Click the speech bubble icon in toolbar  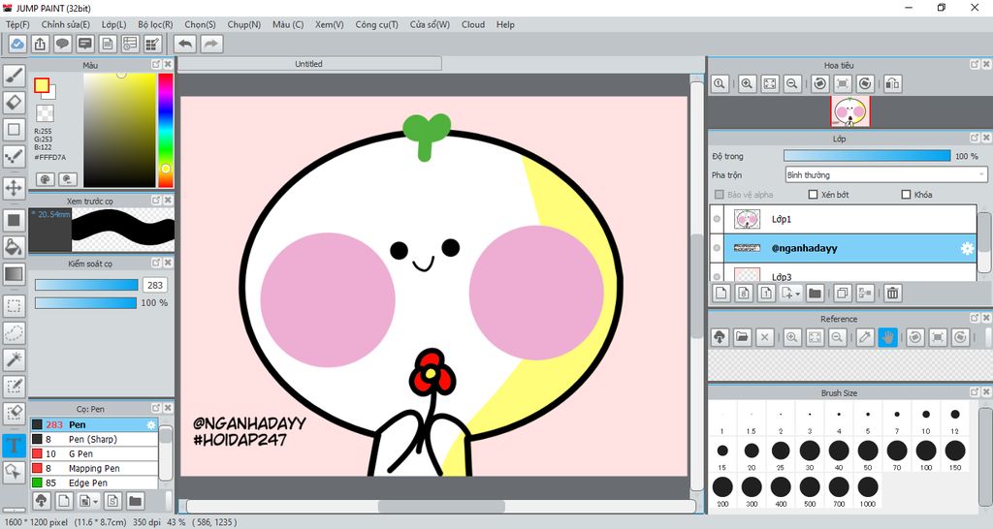click(x=62, y=44)
